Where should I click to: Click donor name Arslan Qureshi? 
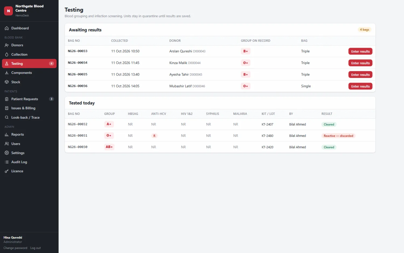coord(181,51)
